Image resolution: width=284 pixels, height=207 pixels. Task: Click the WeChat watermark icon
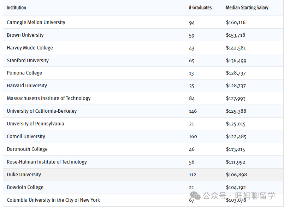coord(195,196)
